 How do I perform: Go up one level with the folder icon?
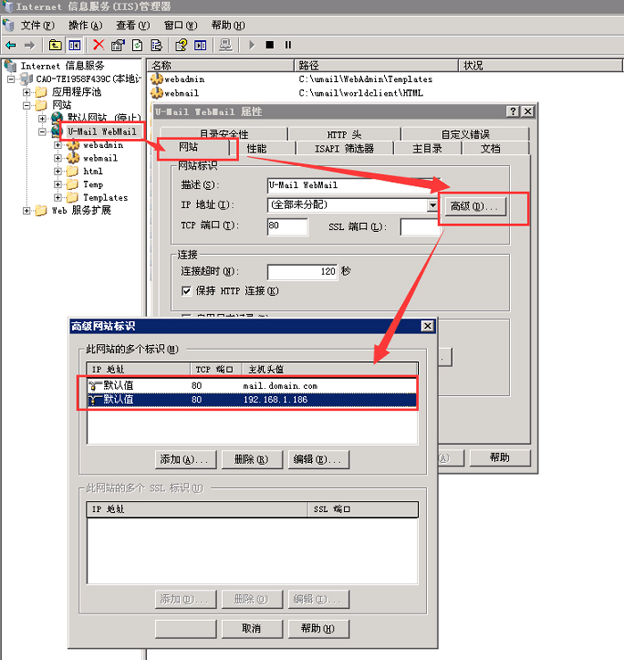[x=55, y=45]
